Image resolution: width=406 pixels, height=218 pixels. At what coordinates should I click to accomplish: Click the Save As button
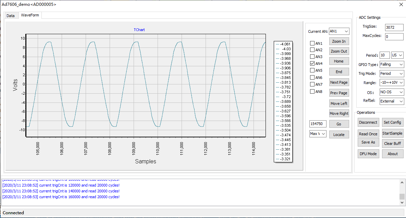point(368,142)
